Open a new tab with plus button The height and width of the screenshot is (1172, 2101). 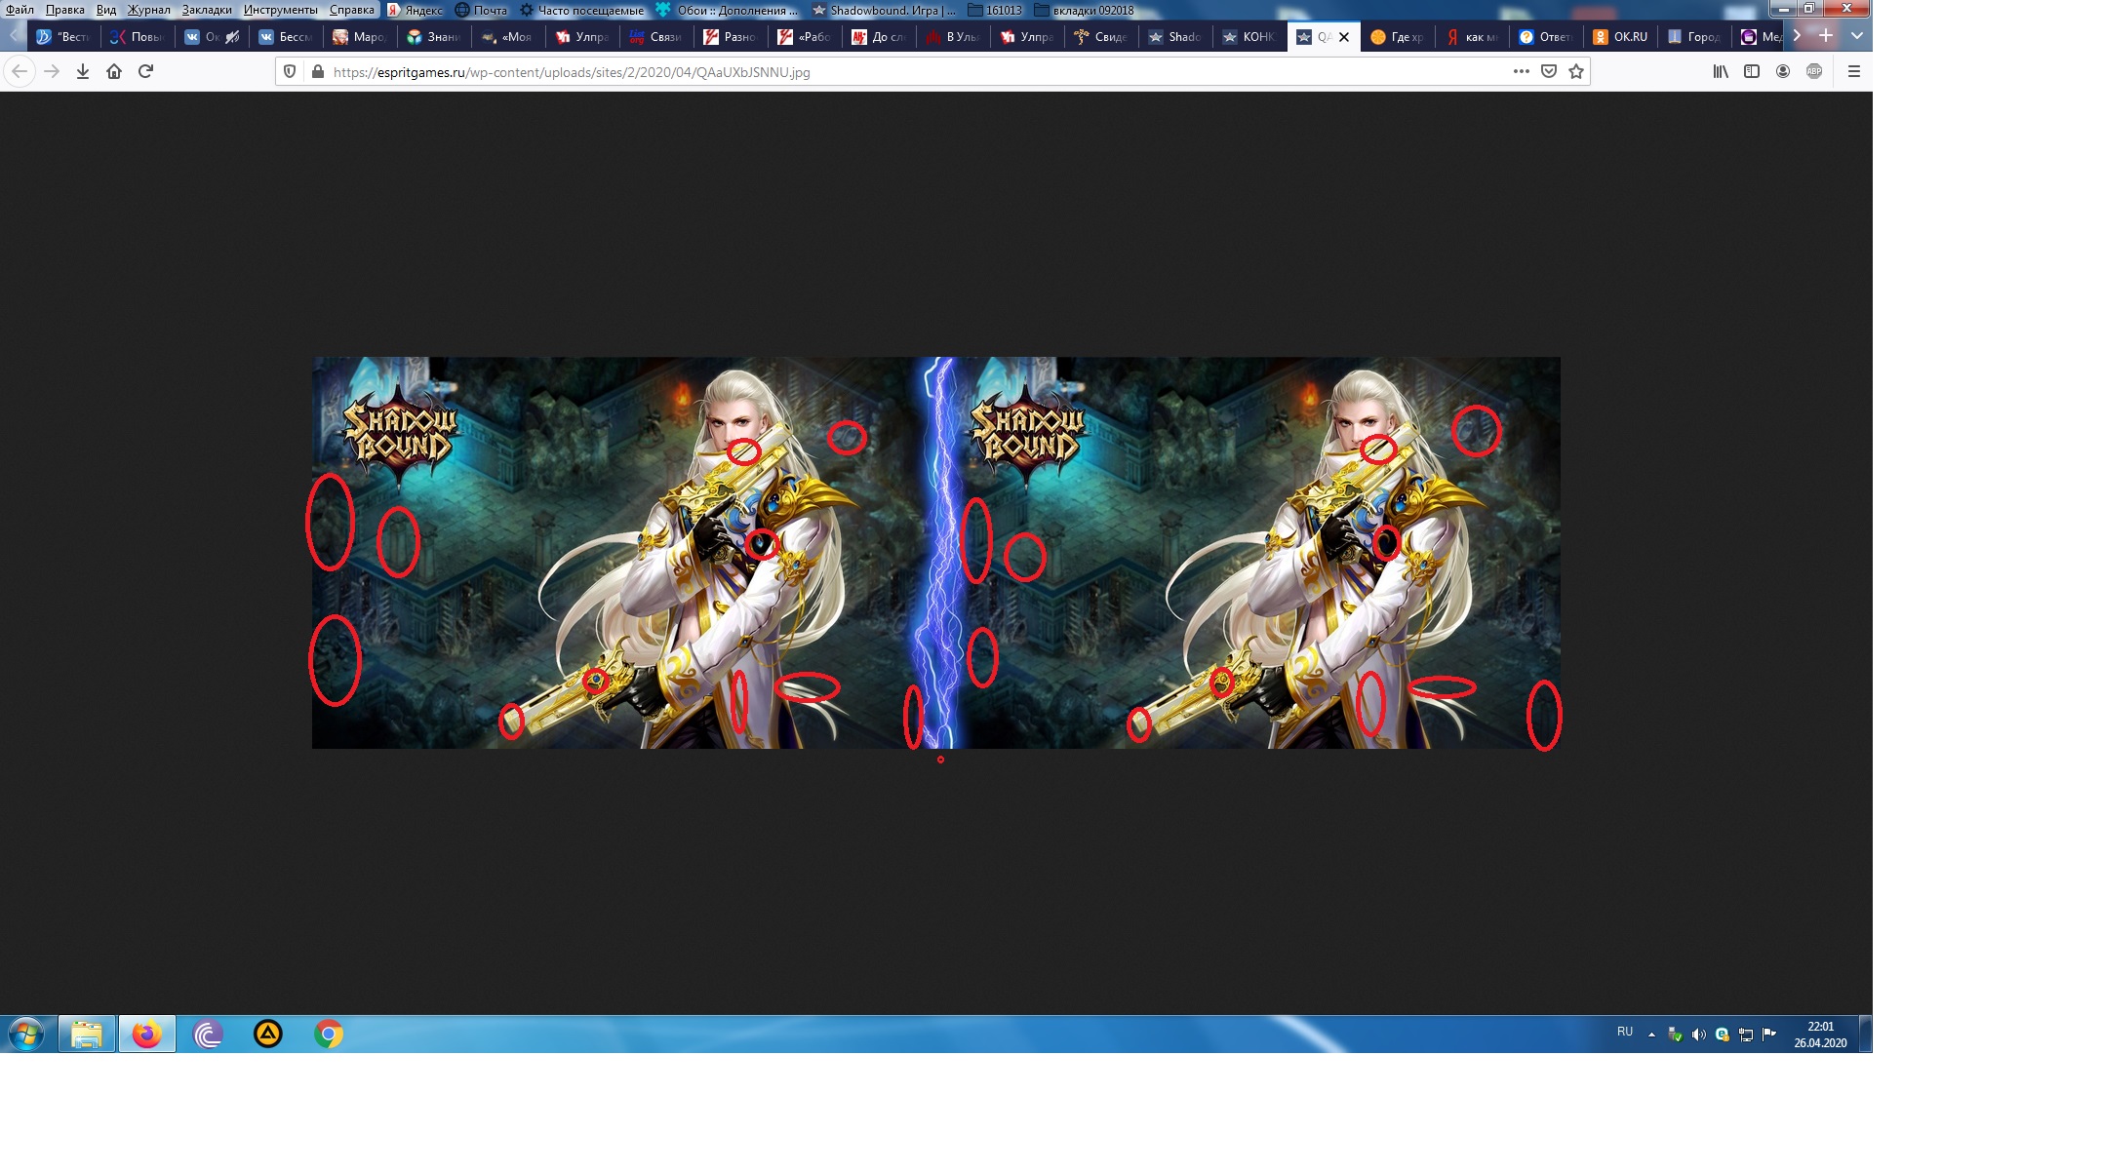point(1826,36)
